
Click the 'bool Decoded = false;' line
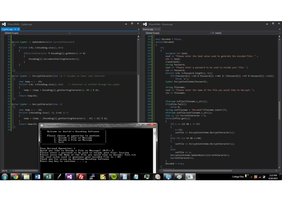(x=168, y=39)
